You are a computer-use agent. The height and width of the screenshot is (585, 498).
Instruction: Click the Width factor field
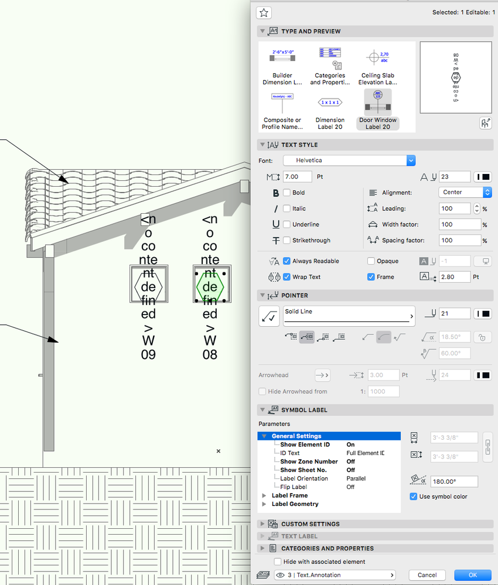[460, 224]
